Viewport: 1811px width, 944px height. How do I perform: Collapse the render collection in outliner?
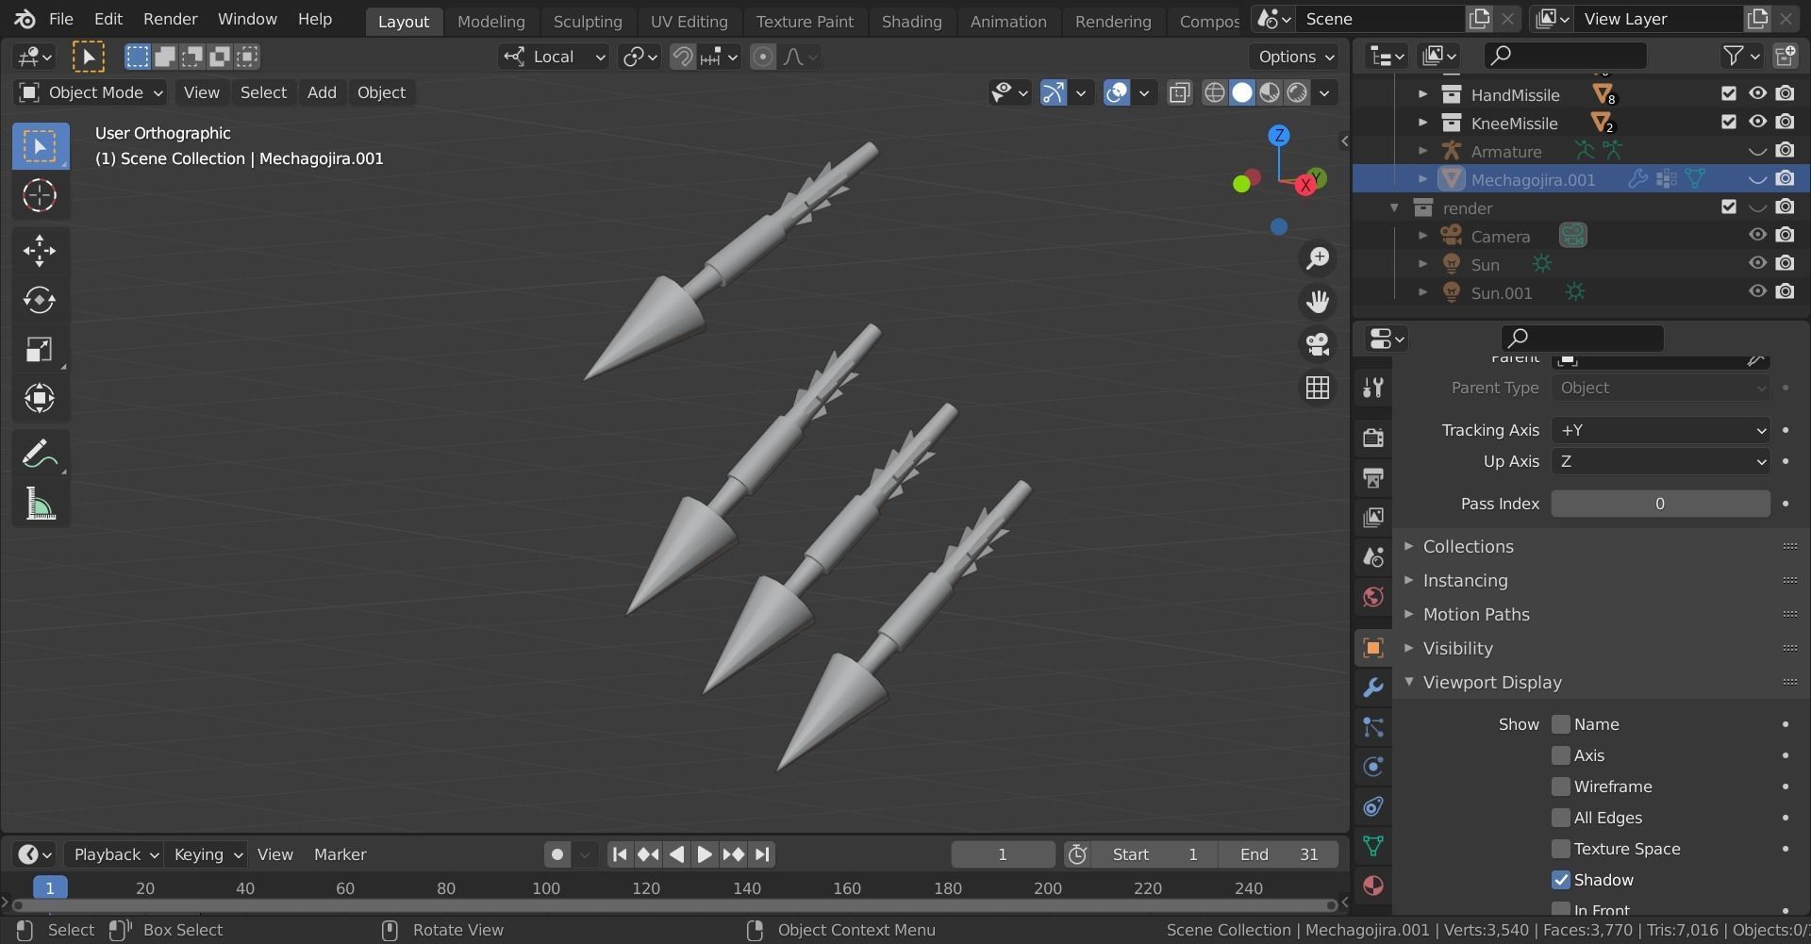[x=1395, y=207]
